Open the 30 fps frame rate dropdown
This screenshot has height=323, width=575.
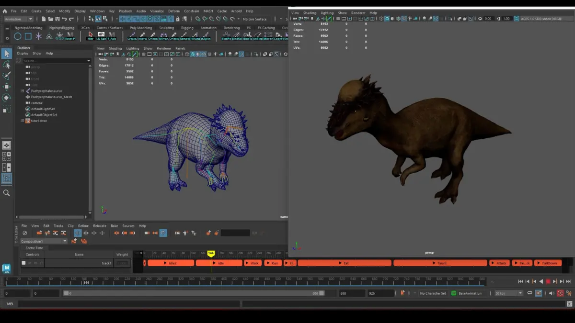pyautogui.click(x=508, y=293)
